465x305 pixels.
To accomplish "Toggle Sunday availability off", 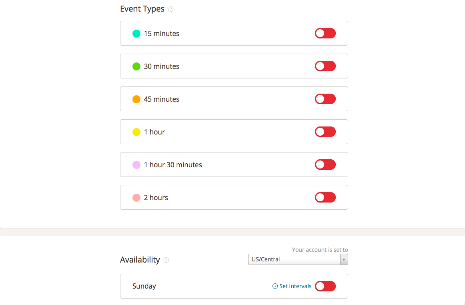I will [x=325, y=286].
